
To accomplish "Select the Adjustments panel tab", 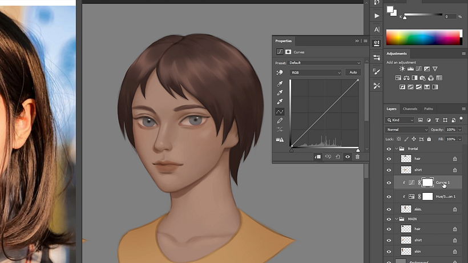I will coord(396,54).
